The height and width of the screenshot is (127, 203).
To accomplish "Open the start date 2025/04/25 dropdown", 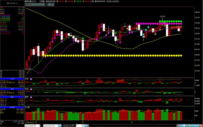I will pos(39,126).
